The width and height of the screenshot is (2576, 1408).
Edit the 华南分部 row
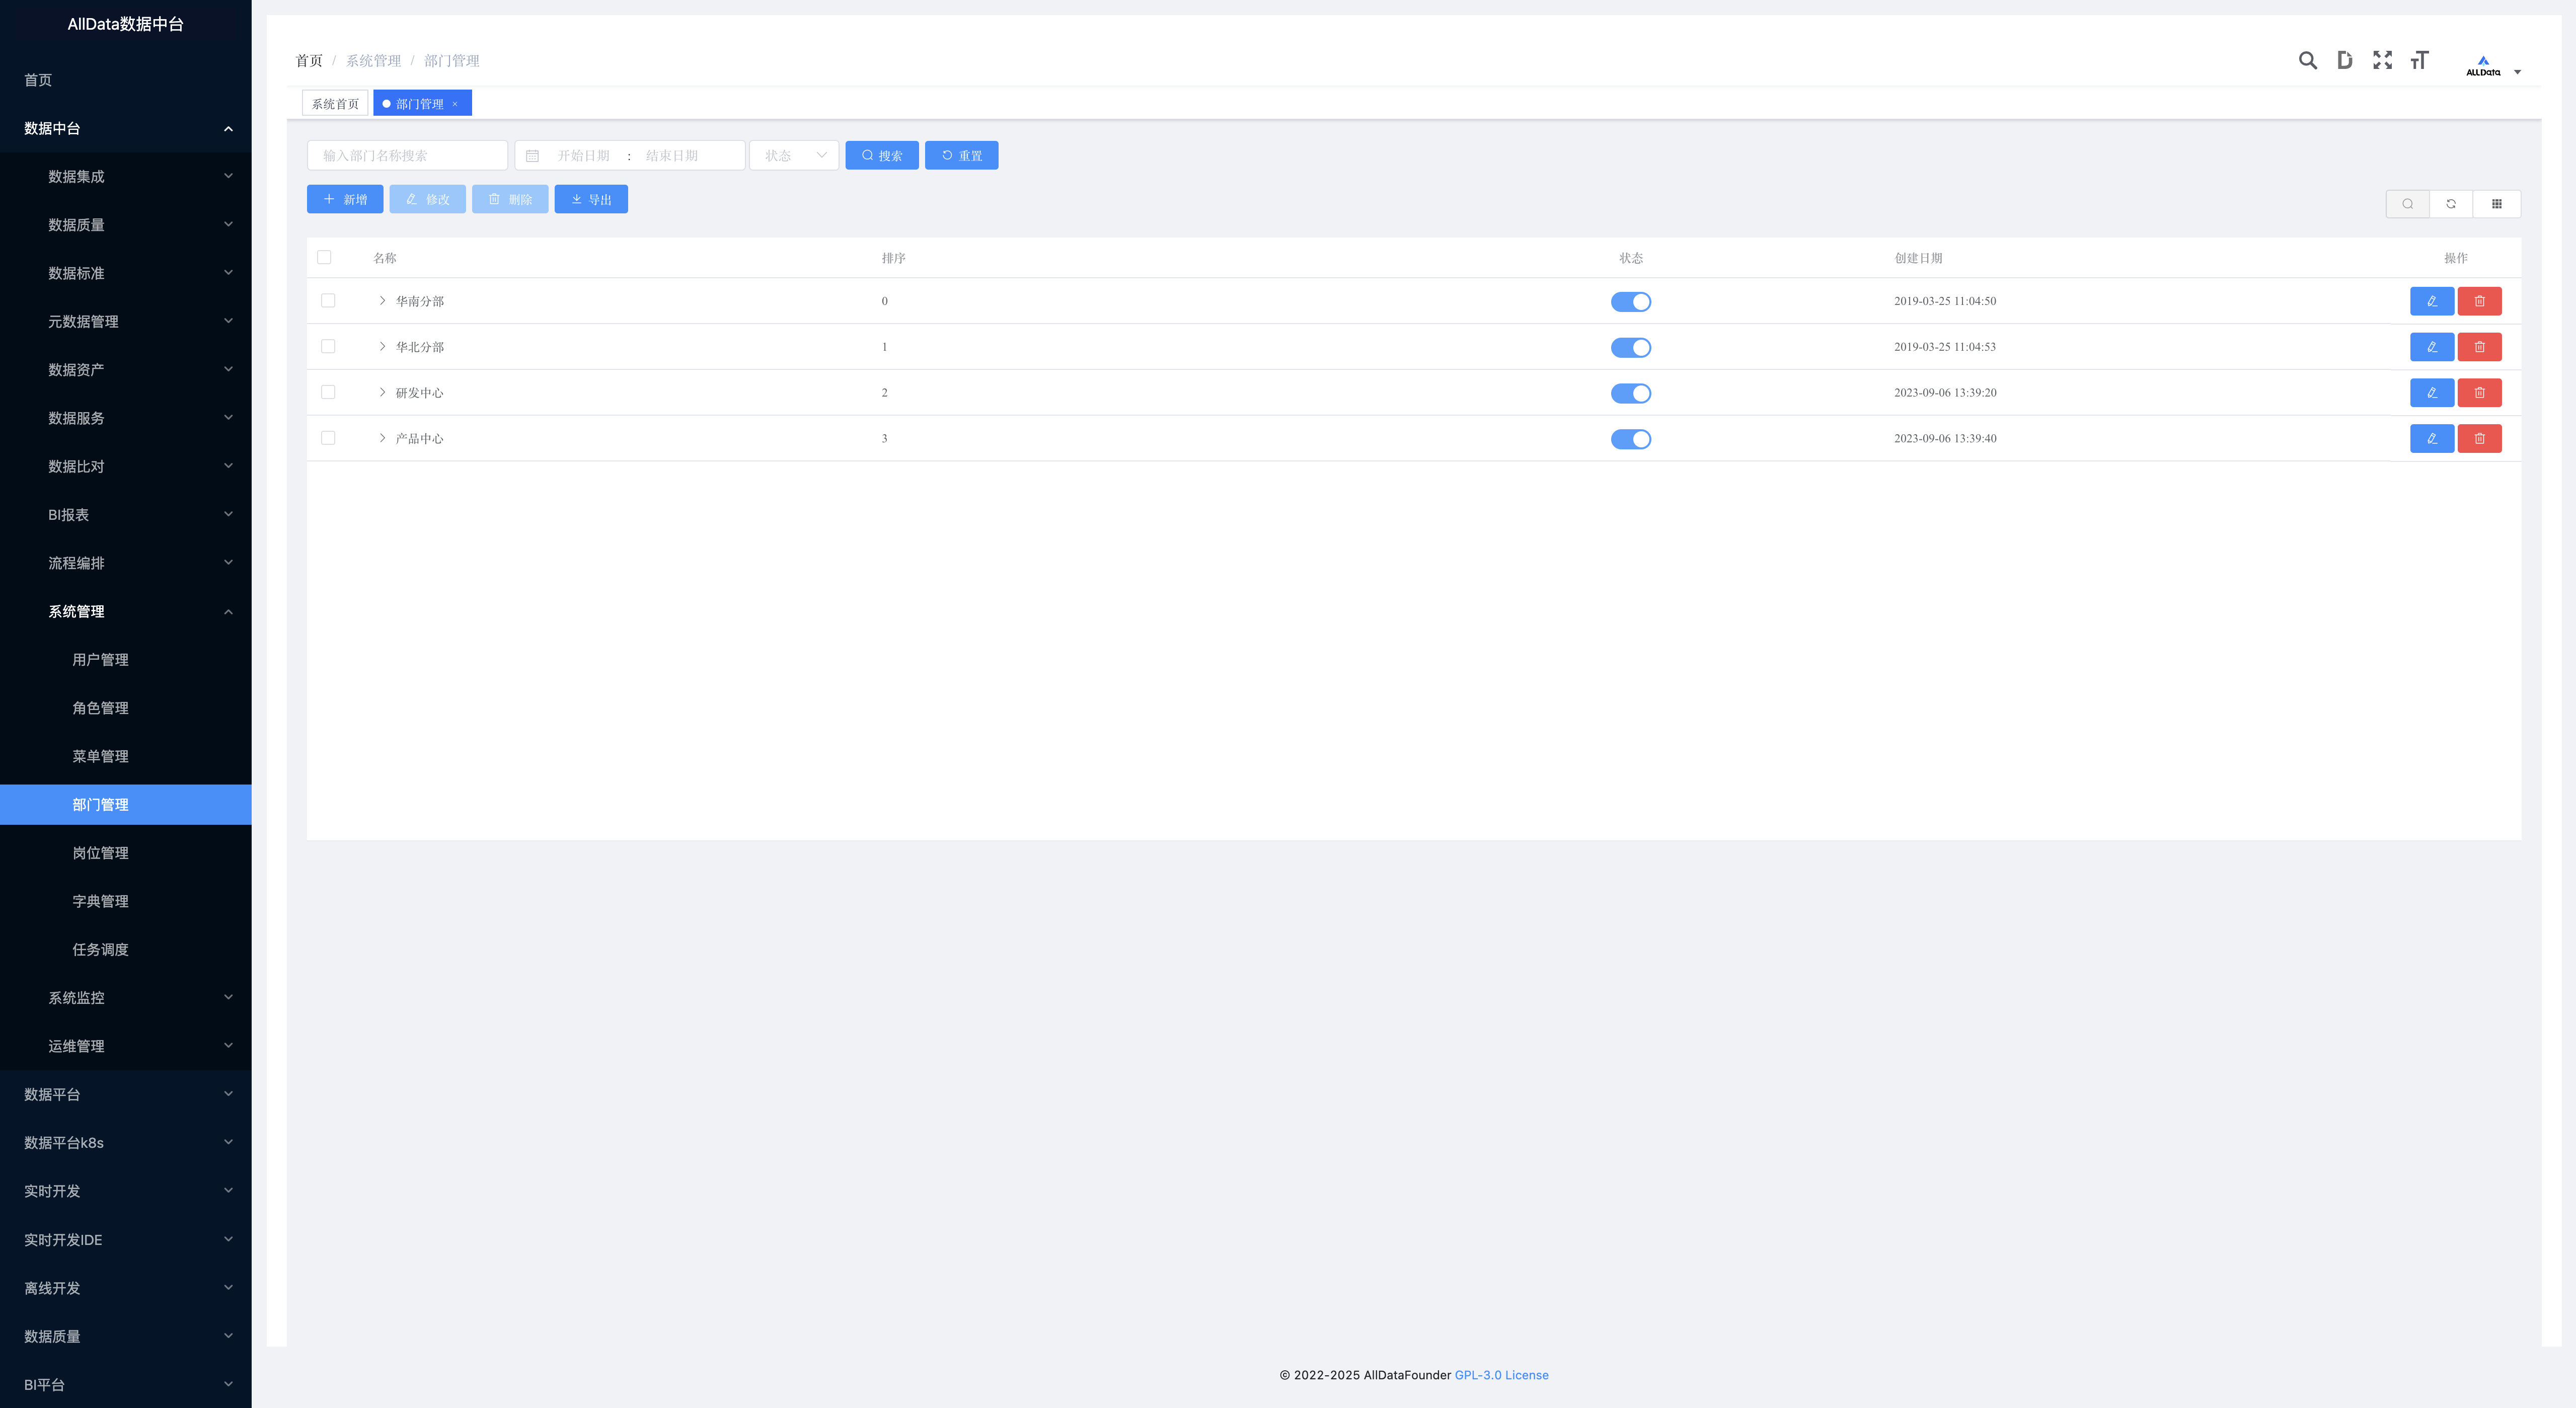[2432, 301]
